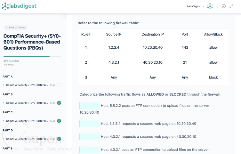
Task: Click the PART E section heading
Action: (8, 149)
